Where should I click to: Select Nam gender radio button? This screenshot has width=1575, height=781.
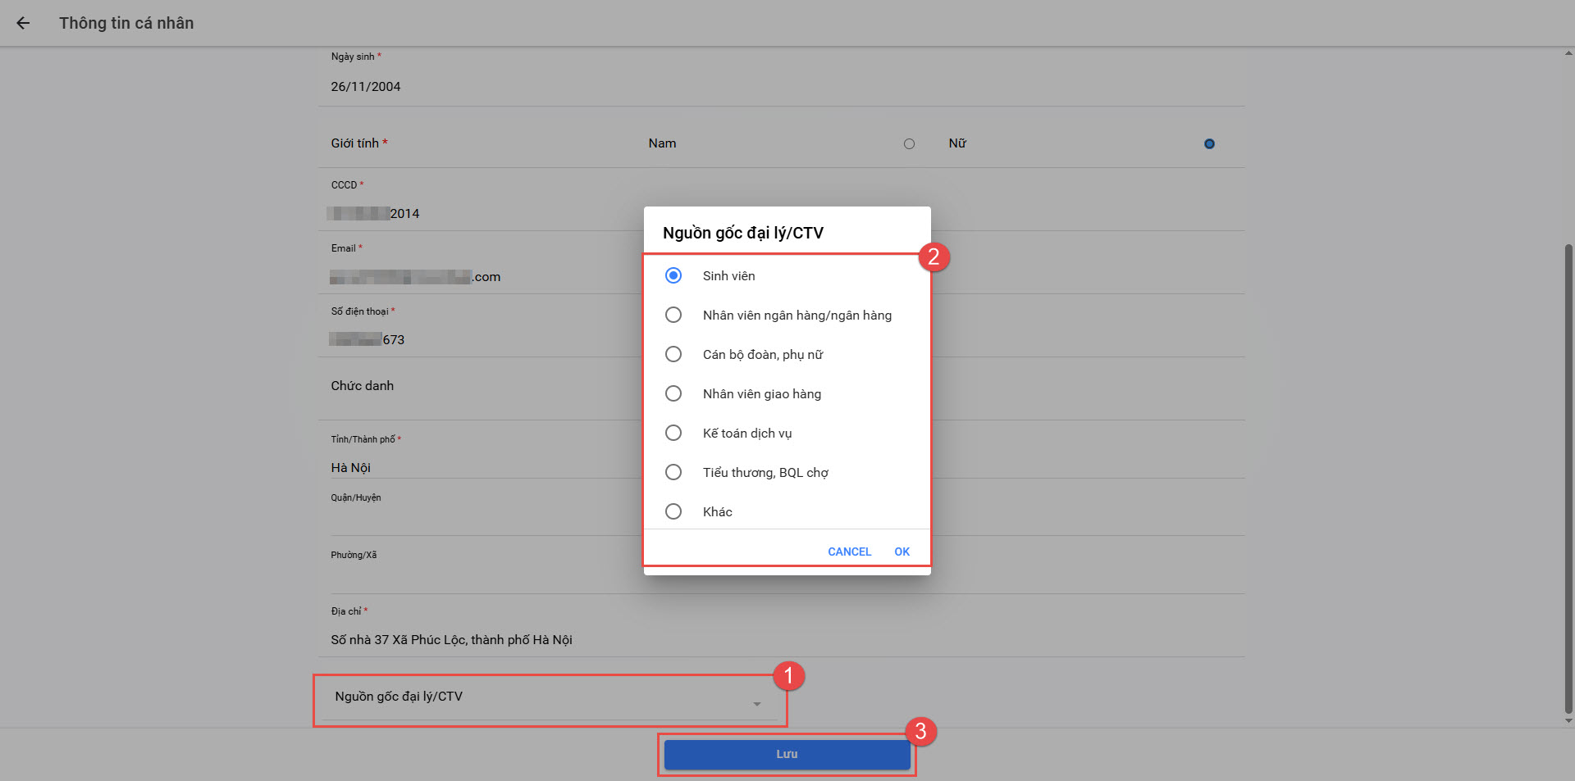pyautogui.click(x=909, y=144)
